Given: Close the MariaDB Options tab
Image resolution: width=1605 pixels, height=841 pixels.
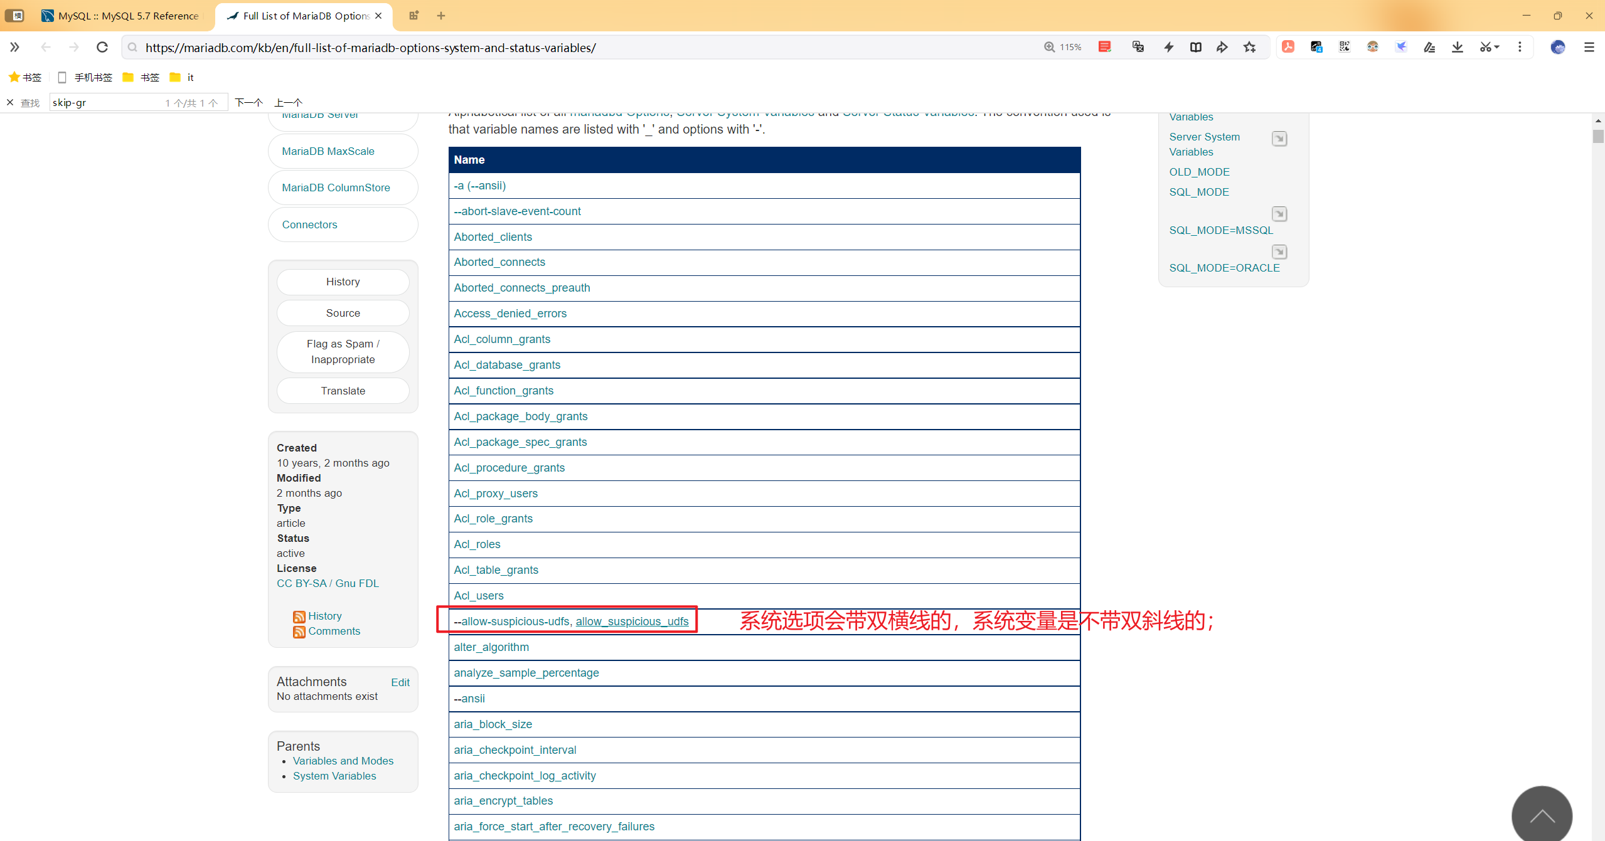Looking at the screenshot, I should coord(378,16).
